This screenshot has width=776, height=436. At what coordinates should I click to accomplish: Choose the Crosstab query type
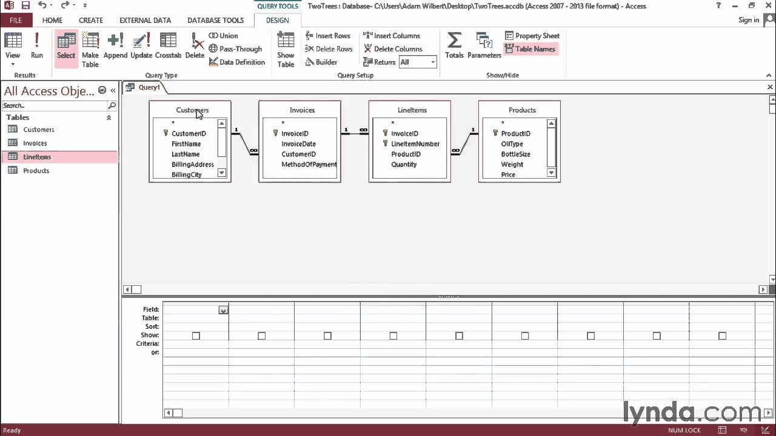[168, 46]
